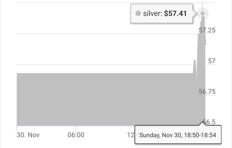The width and height of the screenshot is (232, 148).
Task: Click the highlighted data point marker at the peak
Action: pos(203,14)
